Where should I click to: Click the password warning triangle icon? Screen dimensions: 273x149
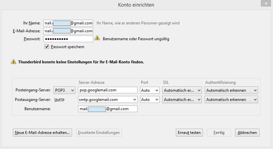point(97,38)
